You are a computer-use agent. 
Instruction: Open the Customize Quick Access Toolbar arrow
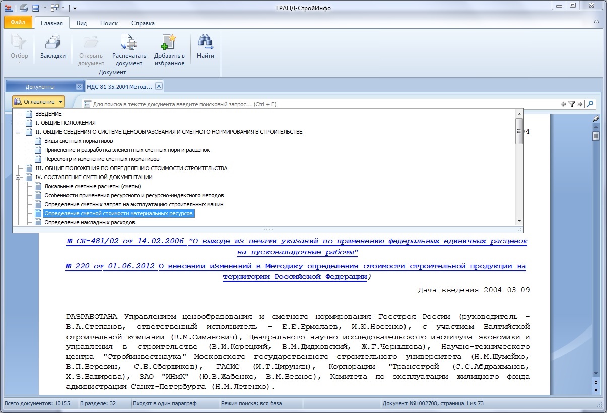75,8
